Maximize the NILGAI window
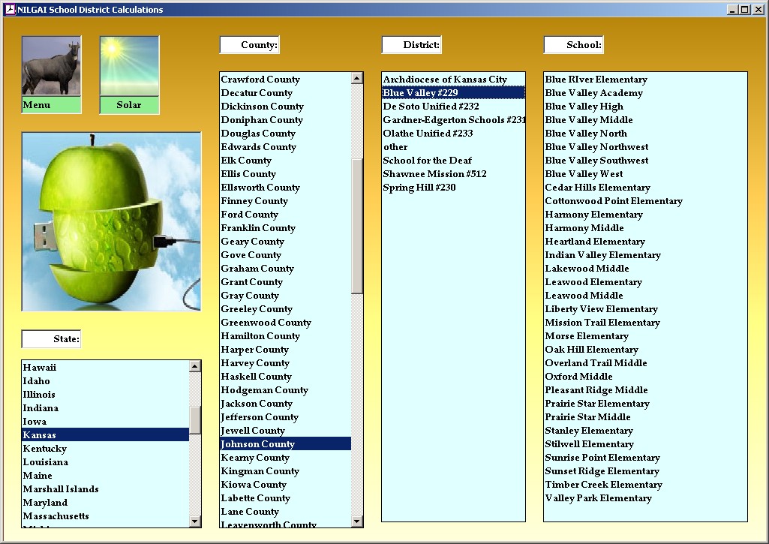The image size is (769, 544). pos(744,10)
